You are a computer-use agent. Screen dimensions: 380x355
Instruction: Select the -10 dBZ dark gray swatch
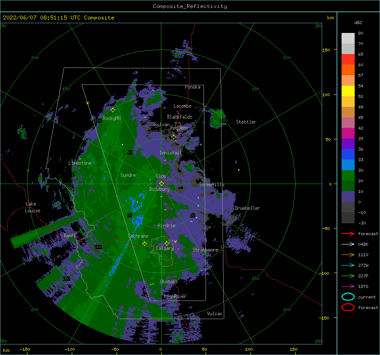348,218
